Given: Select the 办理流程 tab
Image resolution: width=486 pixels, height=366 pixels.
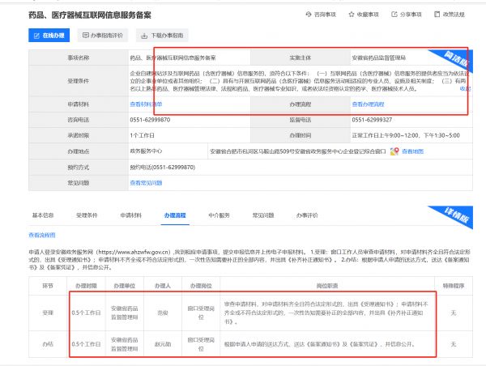Looking at the screenshot, I should click(175, 215).
